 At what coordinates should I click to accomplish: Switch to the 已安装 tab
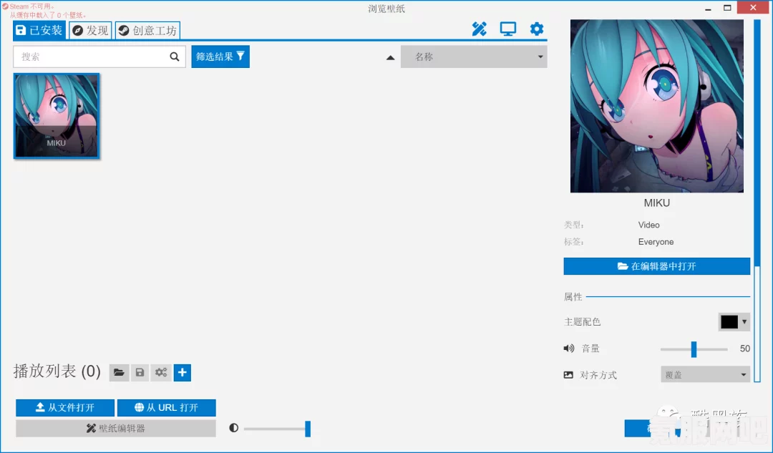click(39, 31)
